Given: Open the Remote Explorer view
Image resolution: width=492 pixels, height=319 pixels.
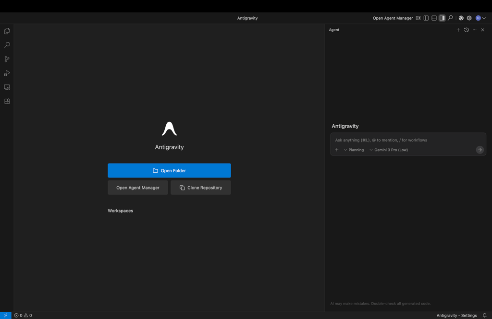Looking at the screenshot, I should pos(7,87).
